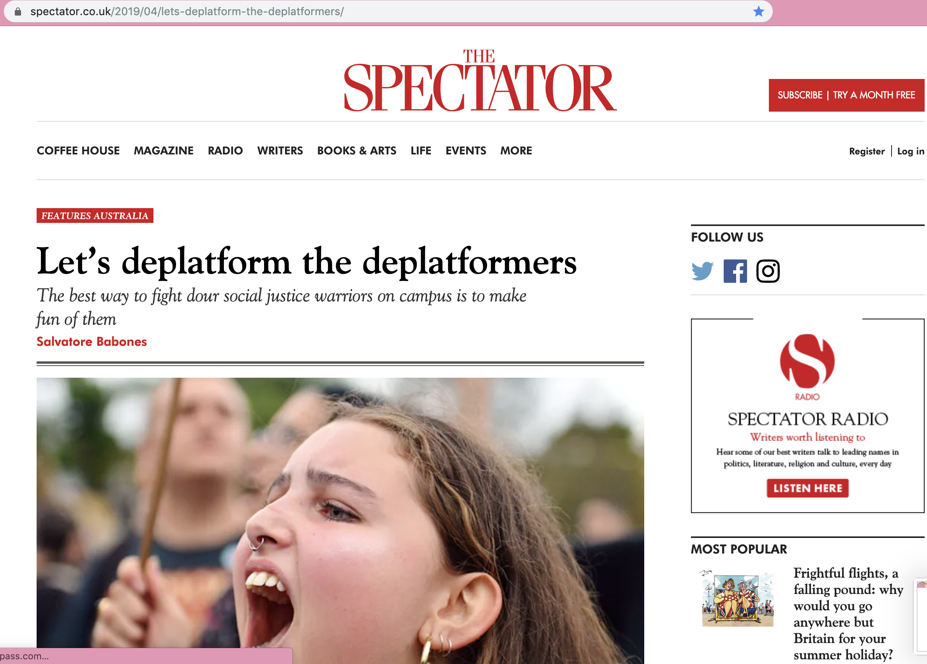Open Spectator's Facebook page
Image resolution: width=927 pixels, height=664 pixels.
735,271
